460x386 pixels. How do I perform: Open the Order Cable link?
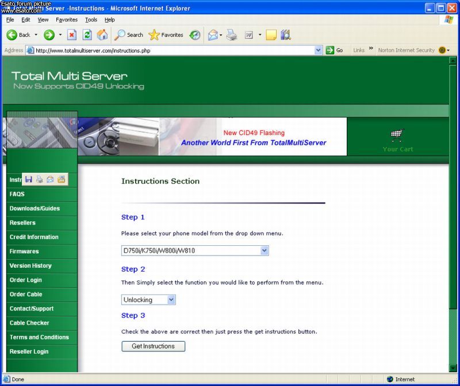click(26, 294)
